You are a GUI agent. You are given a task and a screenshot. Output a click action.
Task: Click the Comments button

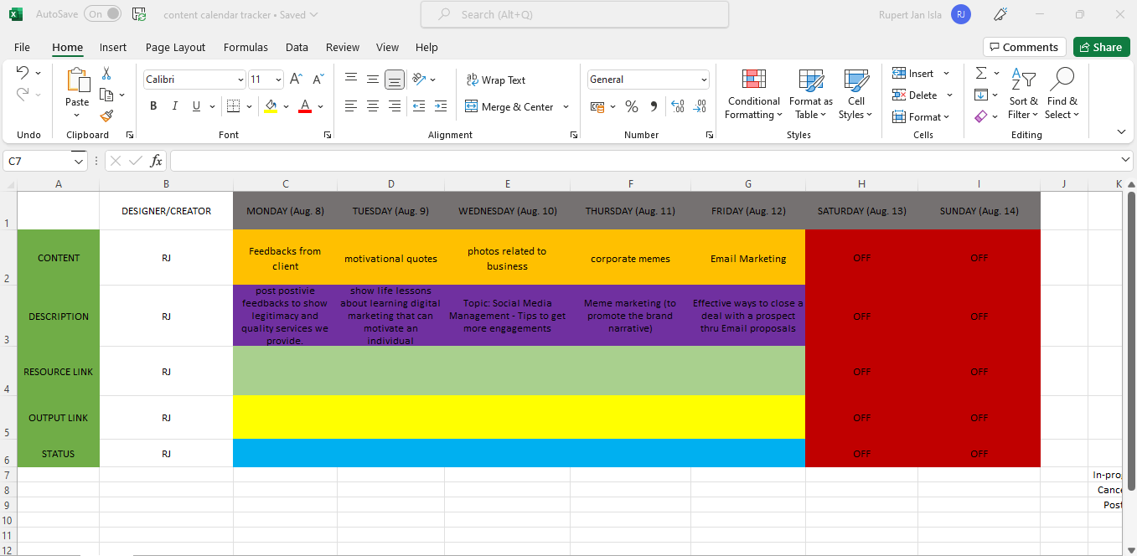coord(1025,47)
